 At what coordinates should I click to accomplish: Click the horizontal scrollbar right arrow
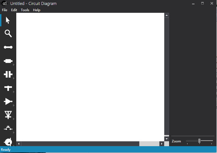click(x=161, y=144)
